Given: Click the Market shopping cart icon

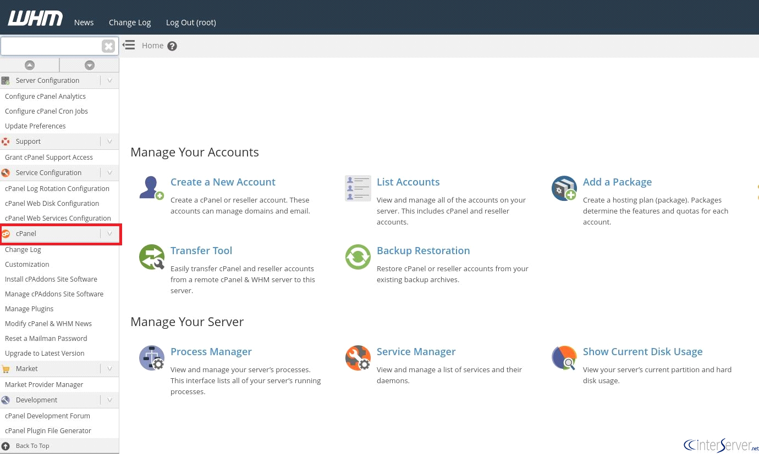Looking at the screenshot, I should [x=5, y=369].
